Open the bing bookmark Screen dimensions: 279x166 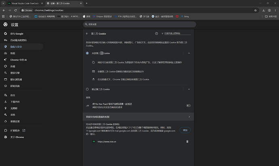pyautogui.click(x=185, y=16)
